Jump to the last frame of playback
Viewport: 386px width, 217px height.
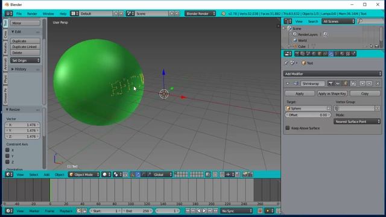point(216,211)
